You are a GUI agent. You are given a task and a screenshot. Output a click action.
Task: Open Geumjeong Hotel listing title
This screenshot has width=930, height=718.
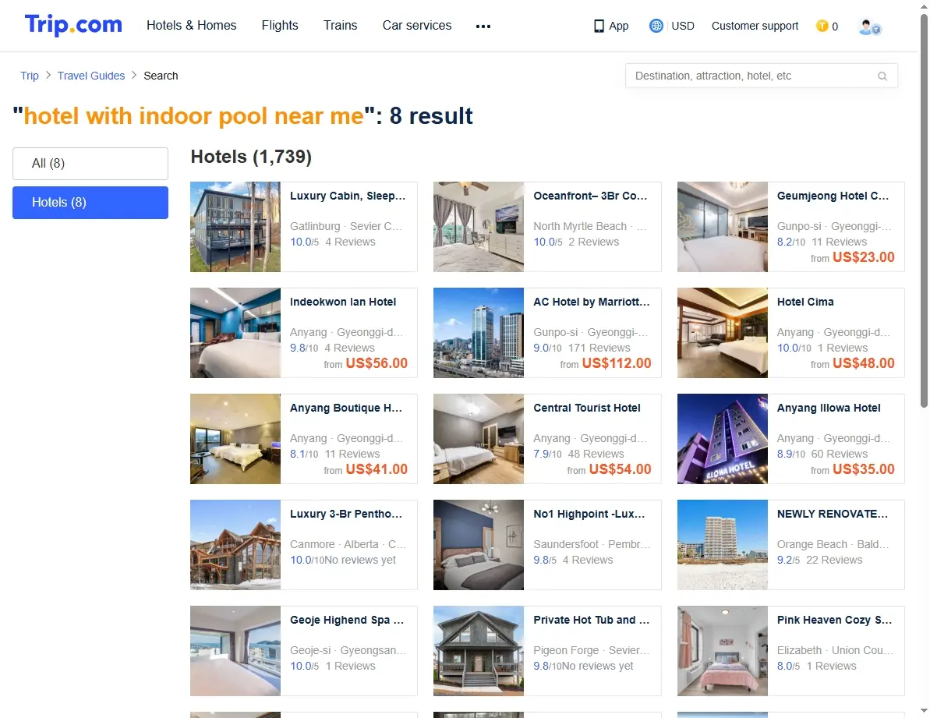point(833,196)
